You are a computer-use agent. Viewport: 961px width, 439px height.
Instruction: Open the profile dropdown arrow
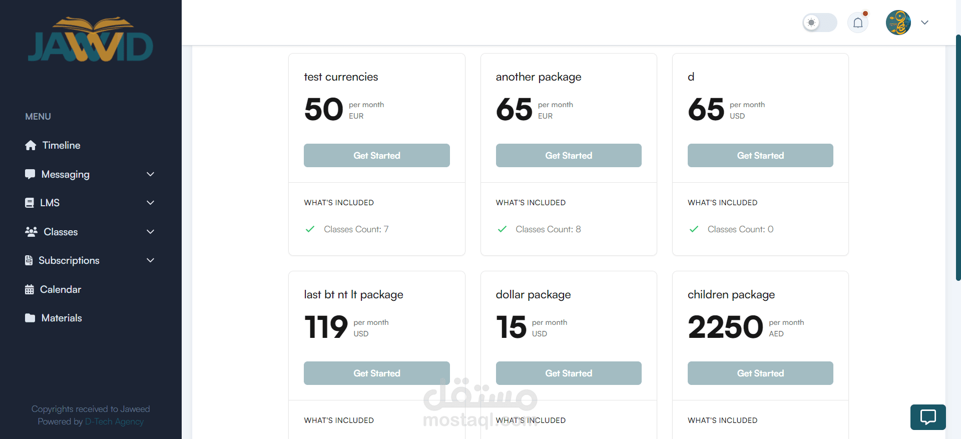(924, 23)
